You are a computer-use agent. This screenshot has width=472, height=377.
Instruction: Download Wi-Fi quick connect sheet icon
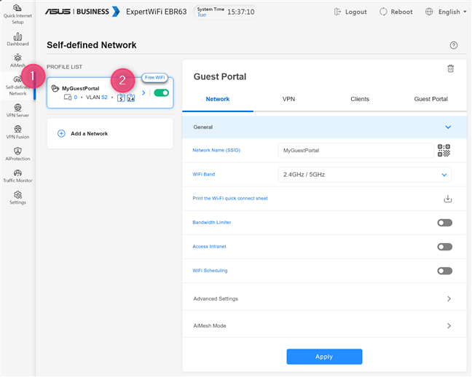point(448,199)
